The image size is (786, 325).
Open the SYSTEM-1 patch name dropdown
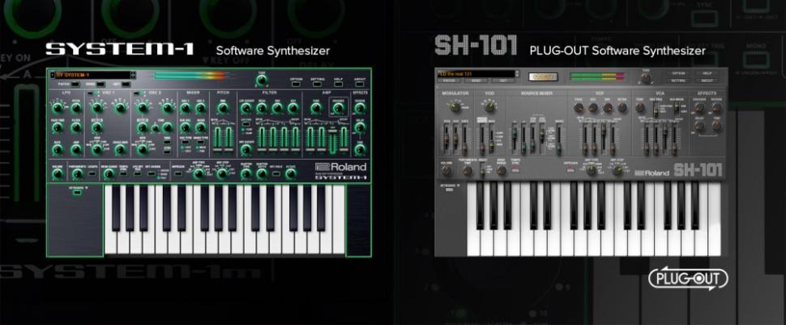pyautogui.click(x=89, y=75)
